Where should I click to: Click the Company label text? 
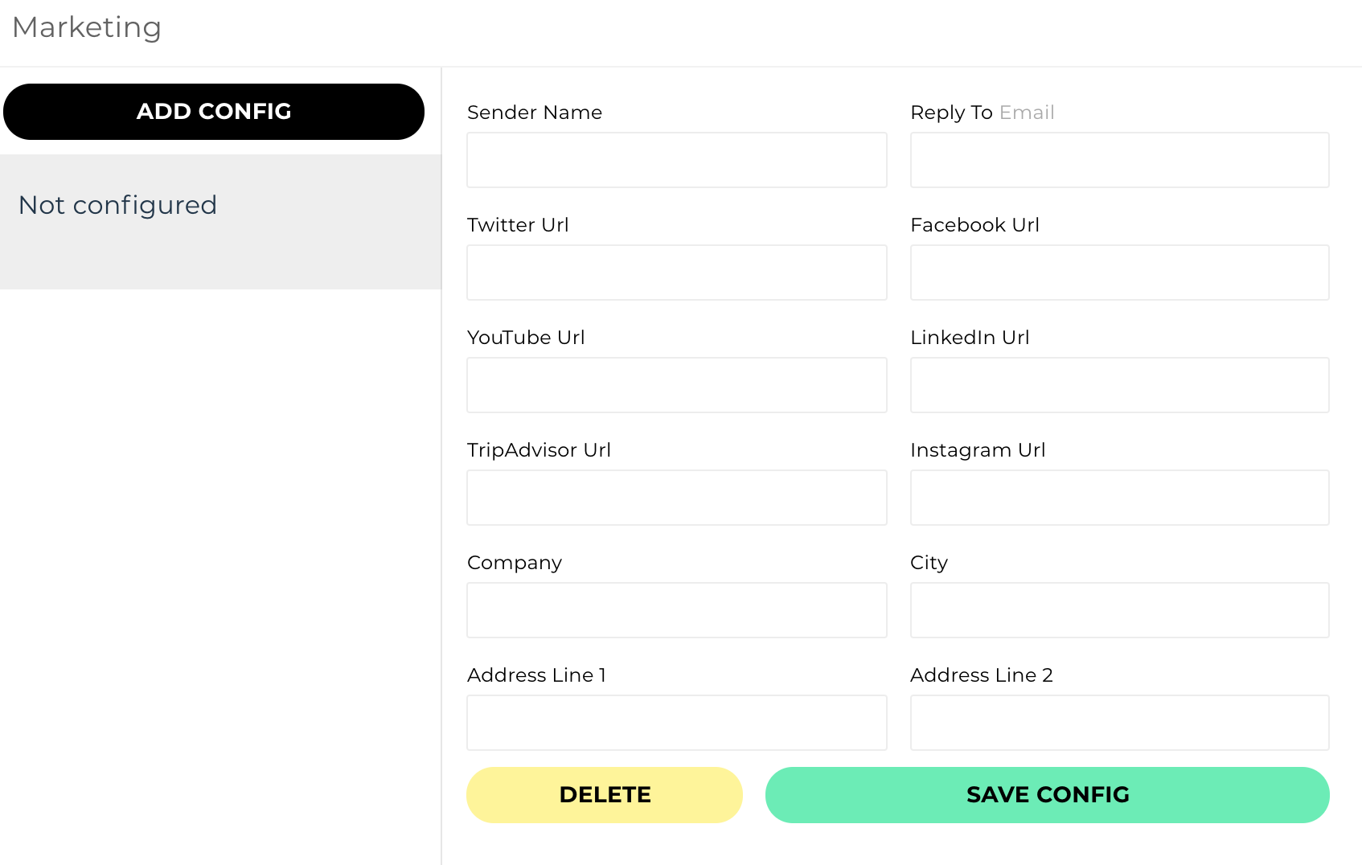point(515,563)
